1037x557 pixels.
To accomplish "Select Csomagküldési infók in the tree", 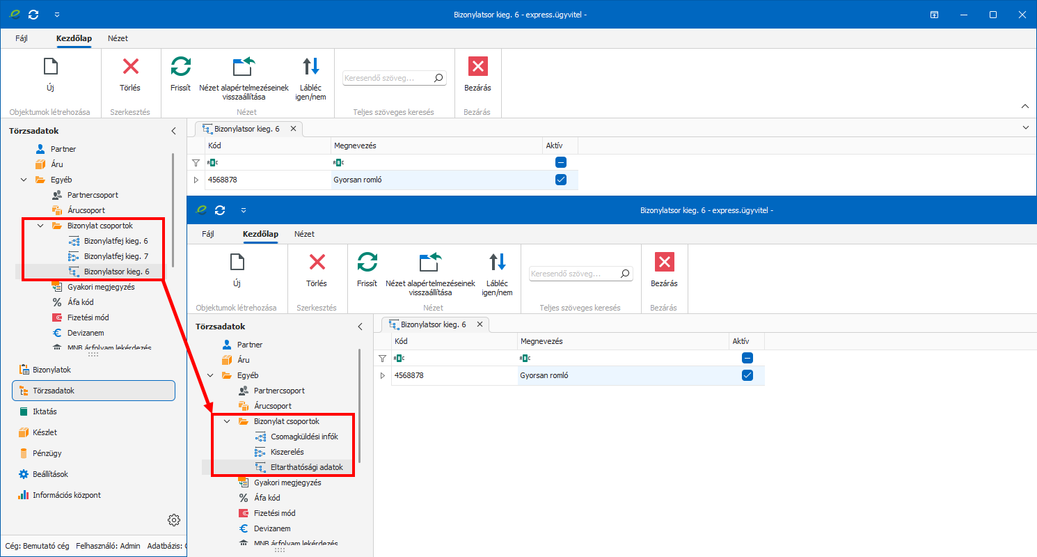I will coord(304,437).
